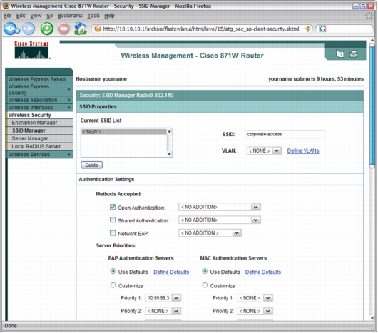Open the Tools menu
Screen dimensions: 378x333
(x=93, y=16)
